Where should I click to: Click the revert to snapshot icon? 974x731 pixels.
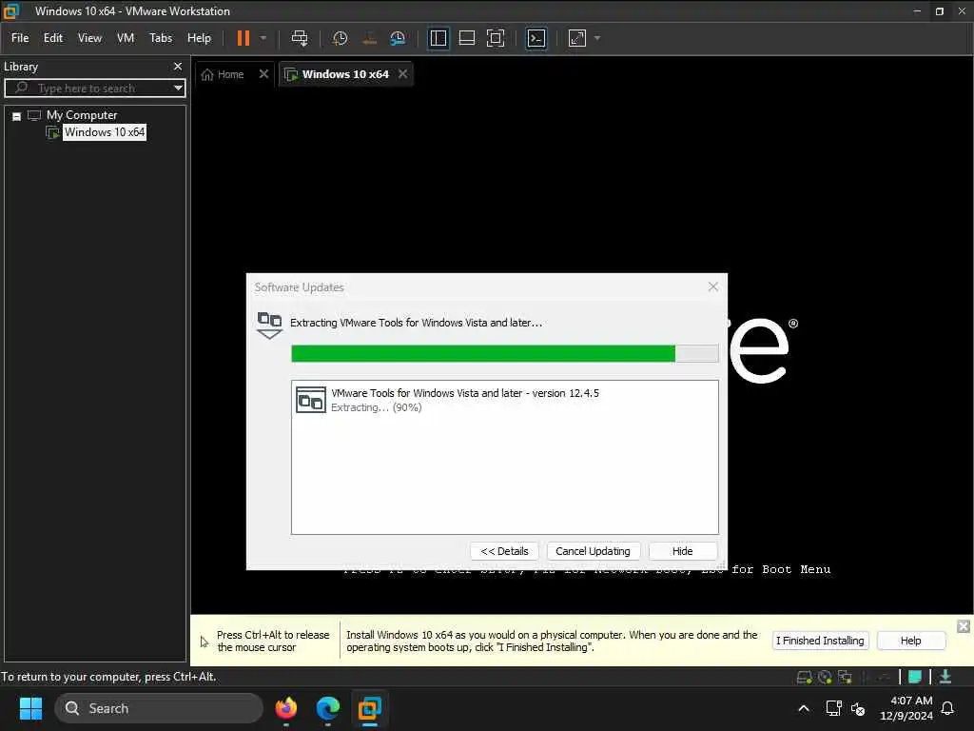click(x=369, y=38)
